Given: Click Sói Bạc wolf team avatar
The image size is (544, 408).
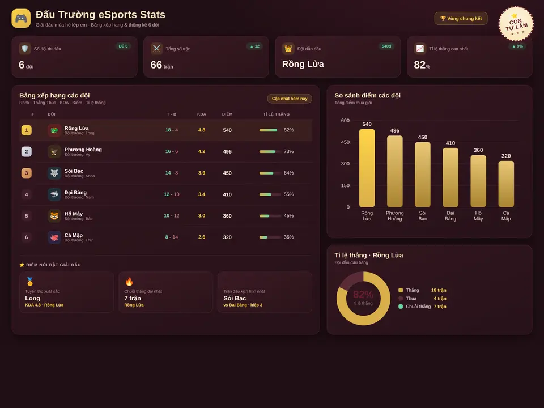Looking at the screenshot, I should point(54,173).
